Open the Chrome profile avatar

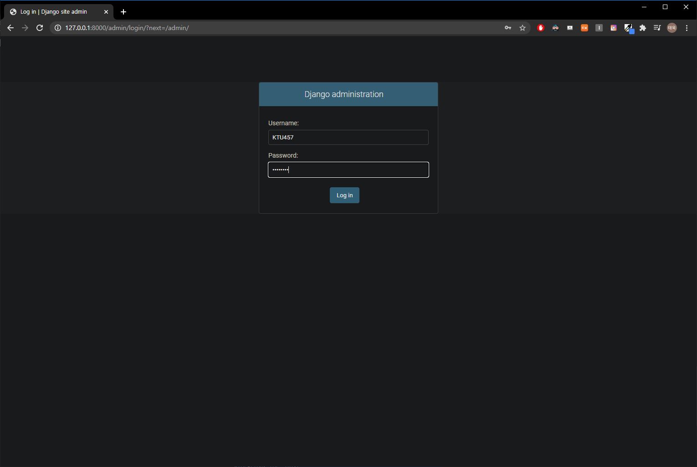[x=672, y=28]
